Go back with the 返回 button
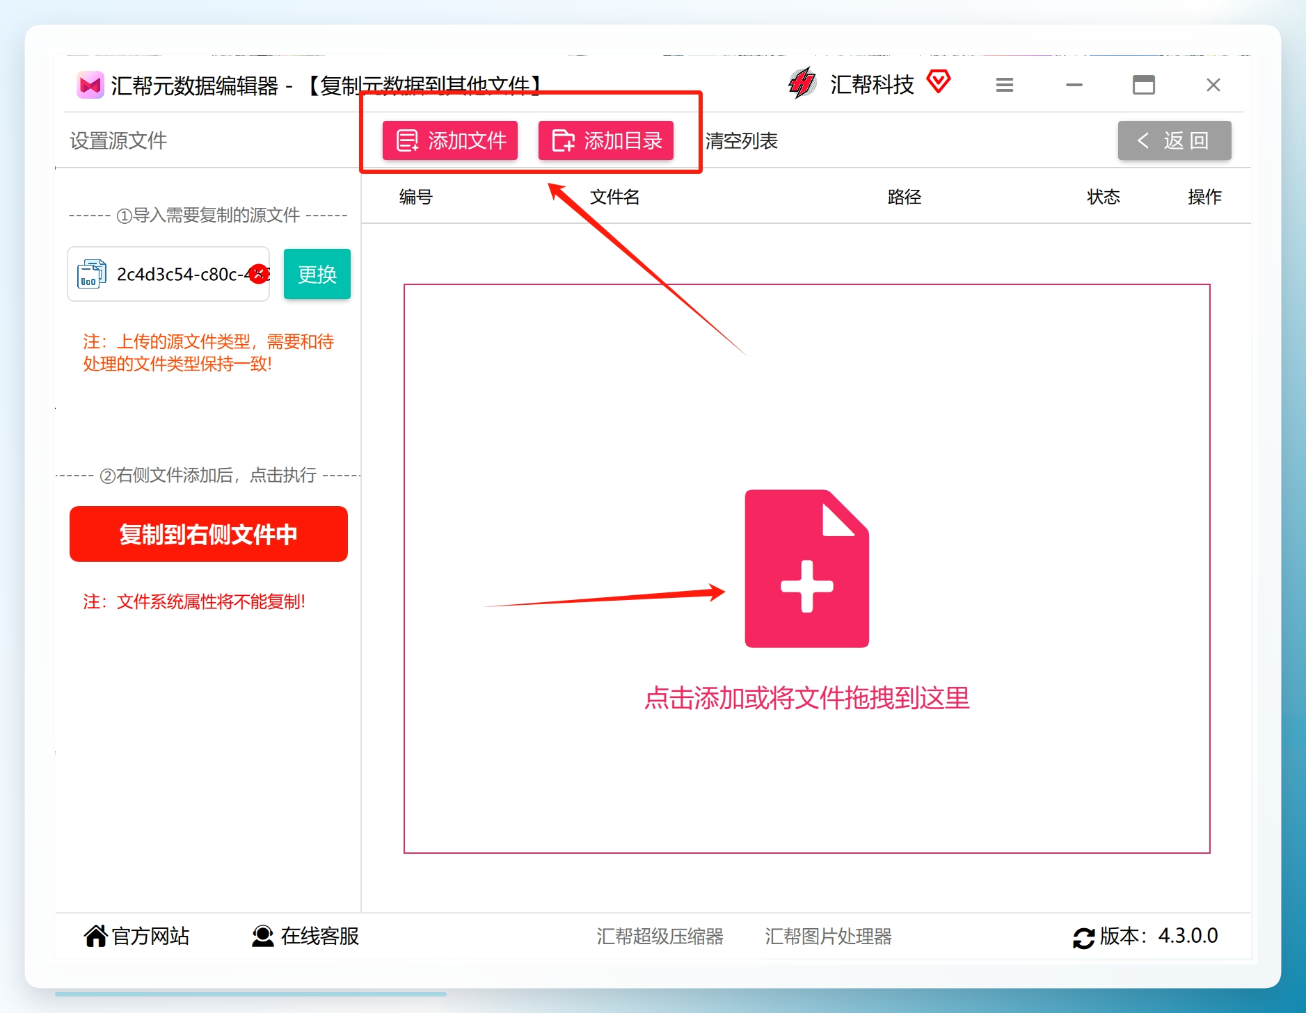 click(x=1174, y=140)
